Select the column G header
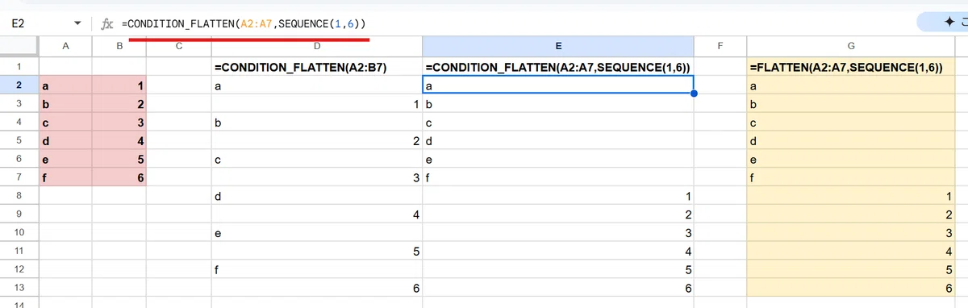 [x=851, y=47]
